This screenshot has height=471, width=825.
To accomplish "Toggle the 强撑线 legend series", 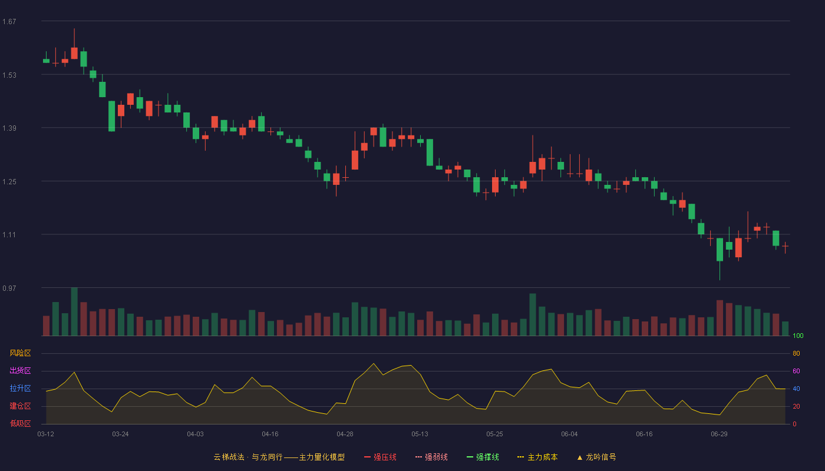I will (483, 457).
